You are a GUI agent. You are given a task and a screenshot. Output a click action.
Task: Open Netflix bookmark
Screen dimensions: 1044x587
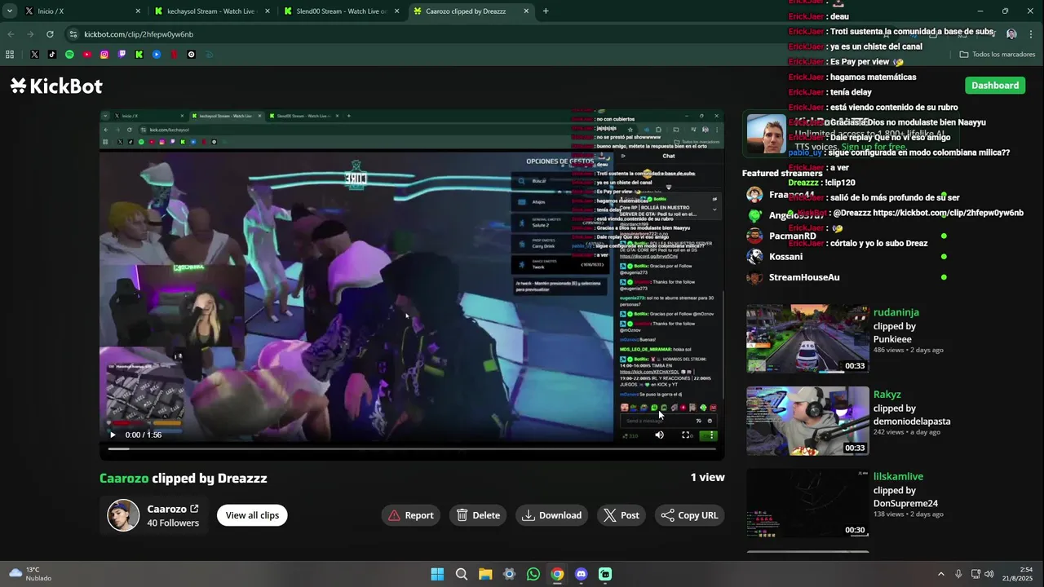pyautogui.click(x=174, y=55)
